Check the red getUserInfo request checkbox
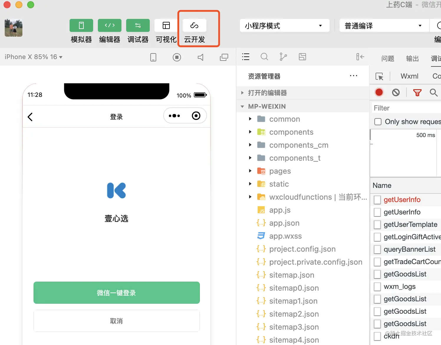 [x=377, y=200]
